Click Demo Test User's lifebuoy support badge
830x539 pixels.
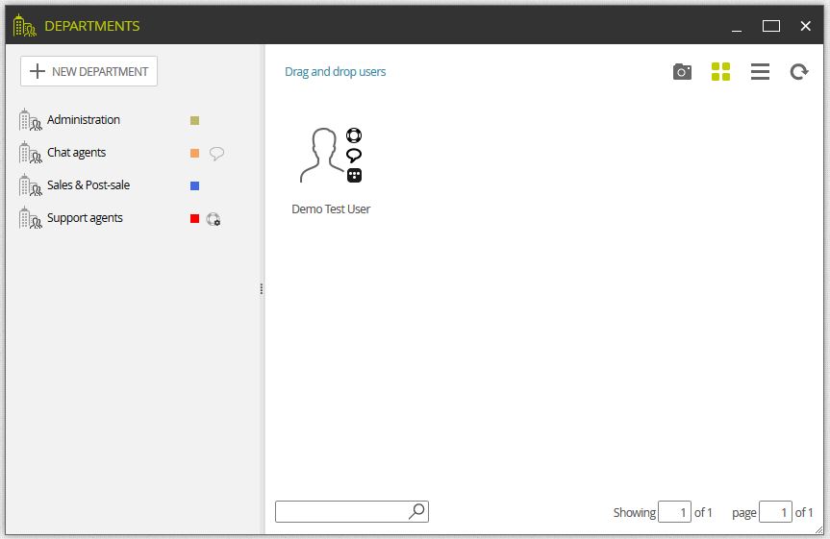tap(354, 135)
